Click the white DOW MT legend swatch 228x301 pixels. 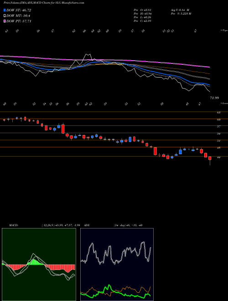[x=5, y=16]
